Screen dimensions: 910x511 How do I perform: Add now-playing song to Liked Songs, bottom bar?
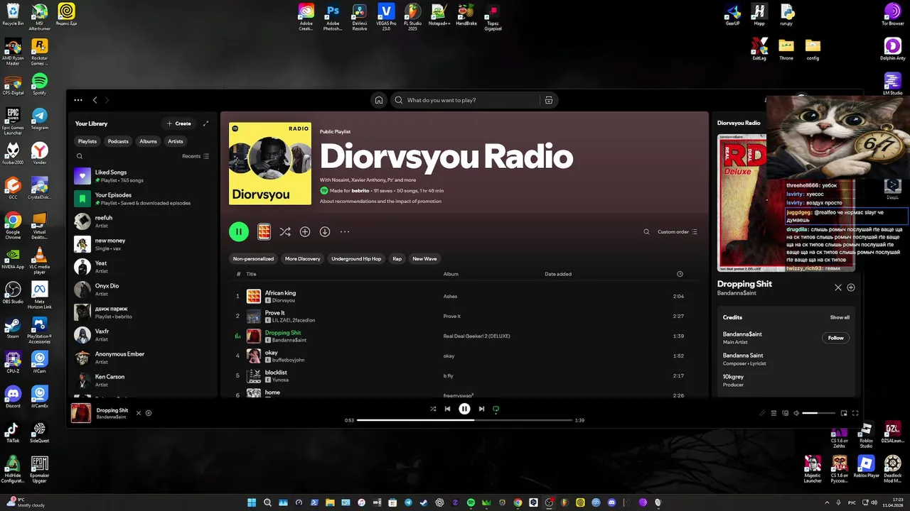point(149,413)
